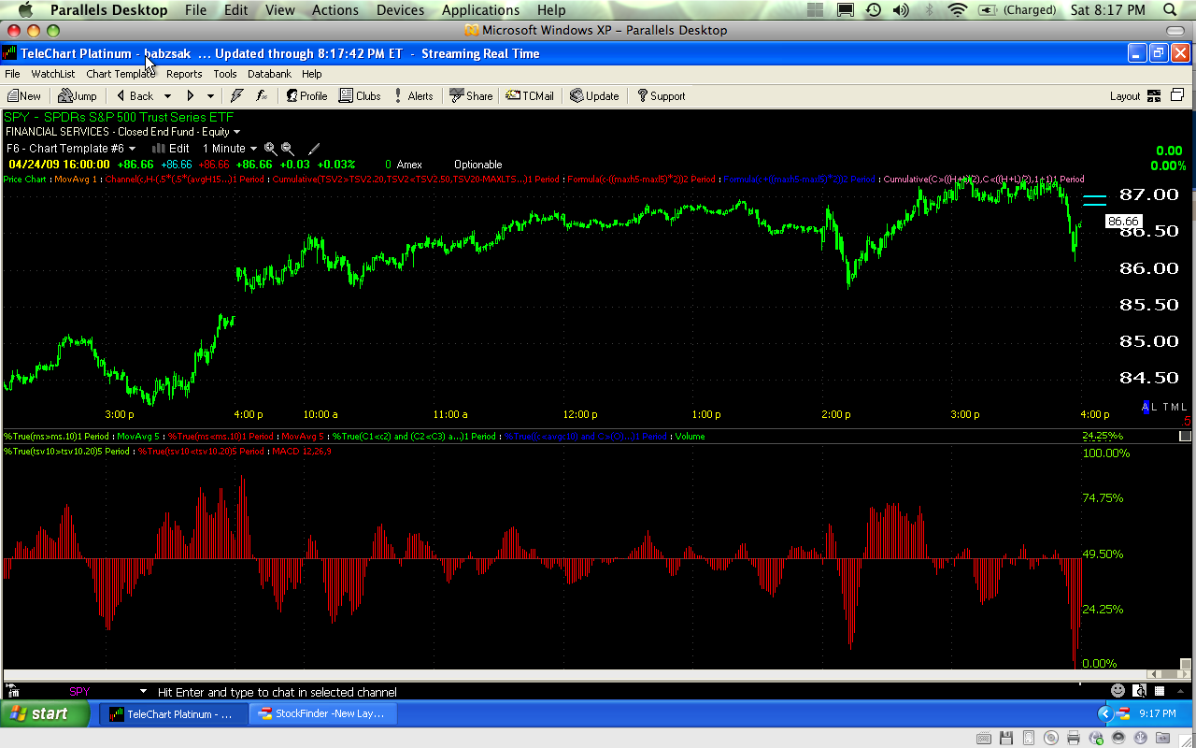1196x748 pixels.
Task: Click the tile windows layout icon
Action: pos(1154,95)
